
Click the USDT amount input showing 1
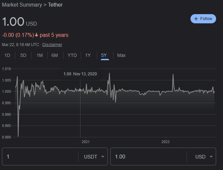pyautogui.click(x=40, y=157)
